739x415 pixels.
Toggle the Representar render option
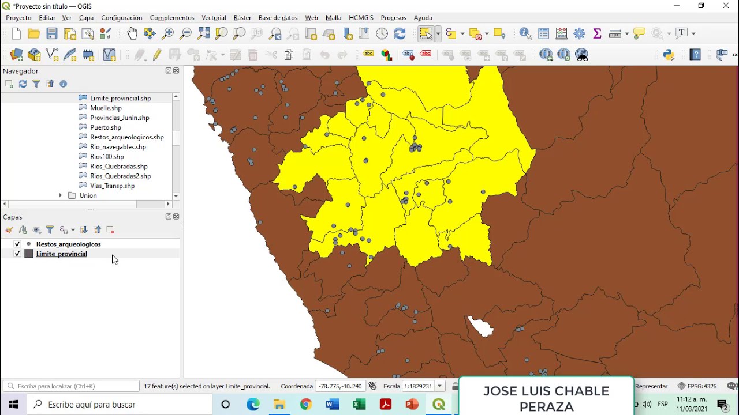click(x=651, y=386)
